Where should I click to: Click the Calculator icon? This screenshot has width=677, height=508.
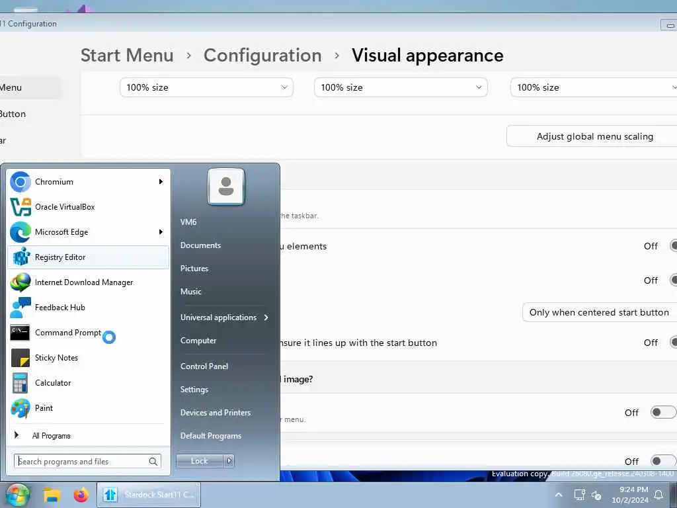pos(20,383)
